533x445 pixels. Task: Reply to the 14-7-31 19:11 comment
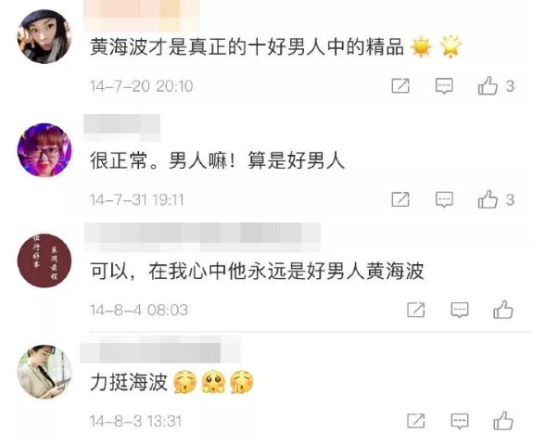point(444,199)
